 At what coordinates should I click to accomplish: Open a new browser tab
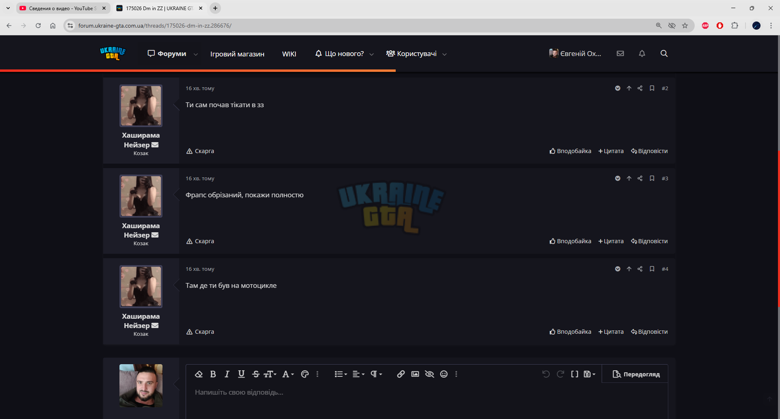pyautogui.click(x=215, y=8)
